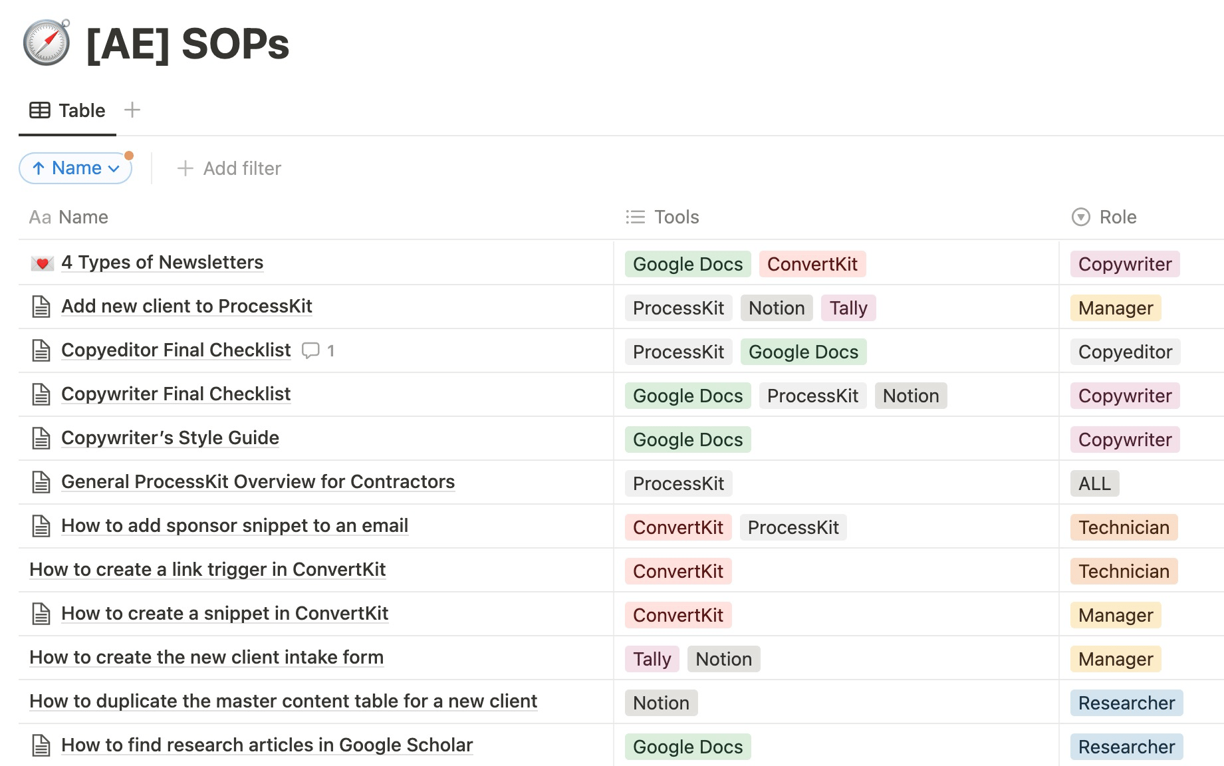Image resolution: width=1224 pixels, height=766 pixels.
Task: Click the Copyeditor role tag
Action: (1125, 352)
